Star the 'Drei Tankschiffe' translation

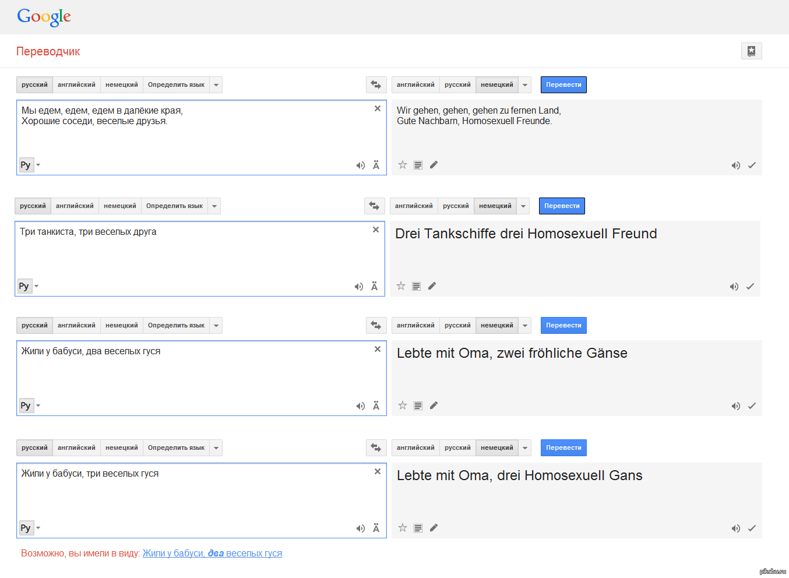[401, 286]
